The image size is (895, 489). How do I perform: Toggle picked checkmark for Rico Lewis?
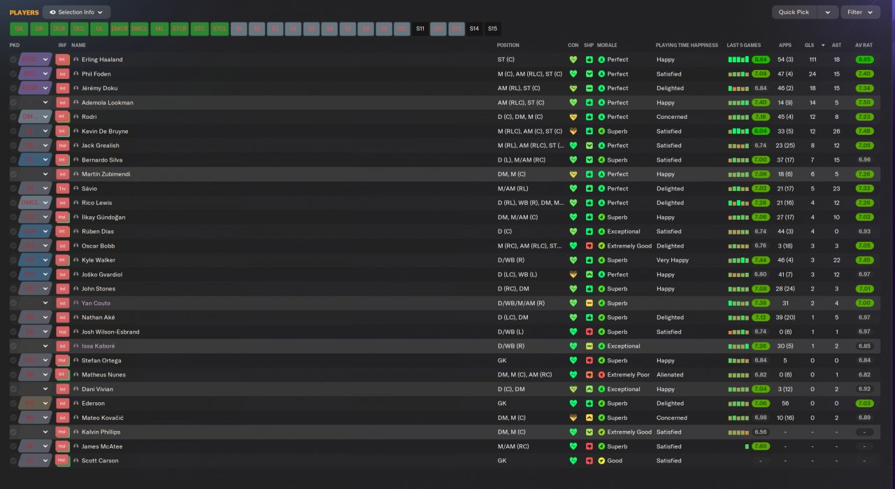click(13, 203)
